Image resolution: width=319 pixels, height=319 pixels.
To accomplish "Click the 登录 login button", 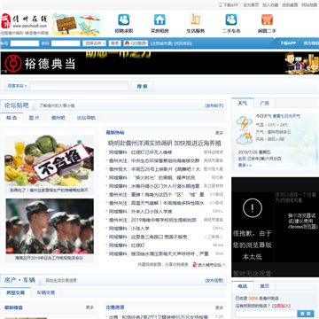I will pos(114,43).
